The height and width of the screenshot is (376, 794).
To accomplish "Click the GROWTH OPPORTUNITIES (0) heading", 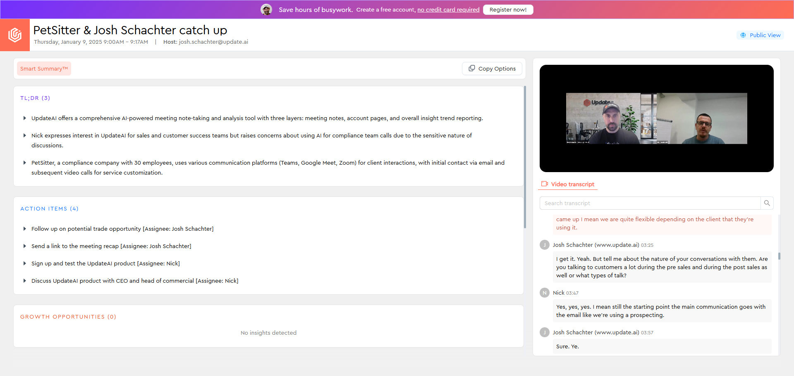I will [x=68, y=317].
